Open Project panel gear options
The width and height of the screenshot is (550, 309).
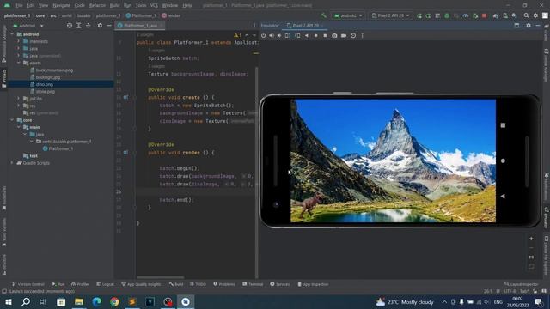(100, 26)
